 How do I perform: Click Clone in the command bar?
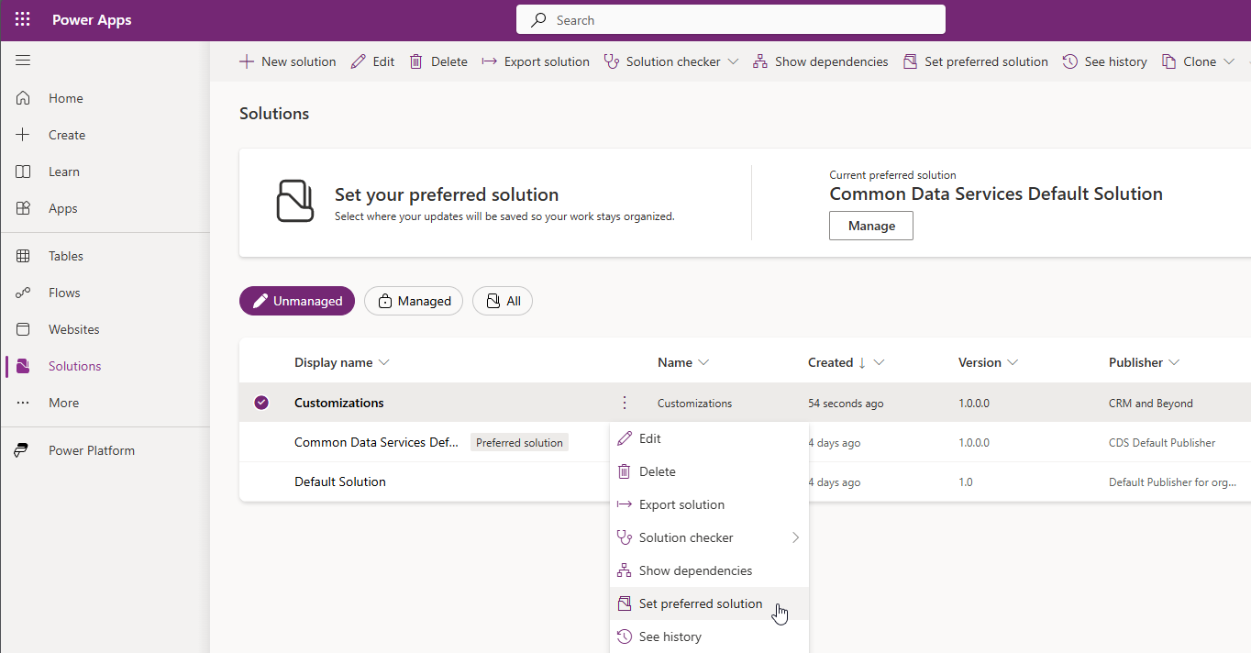click(1189, 61)
